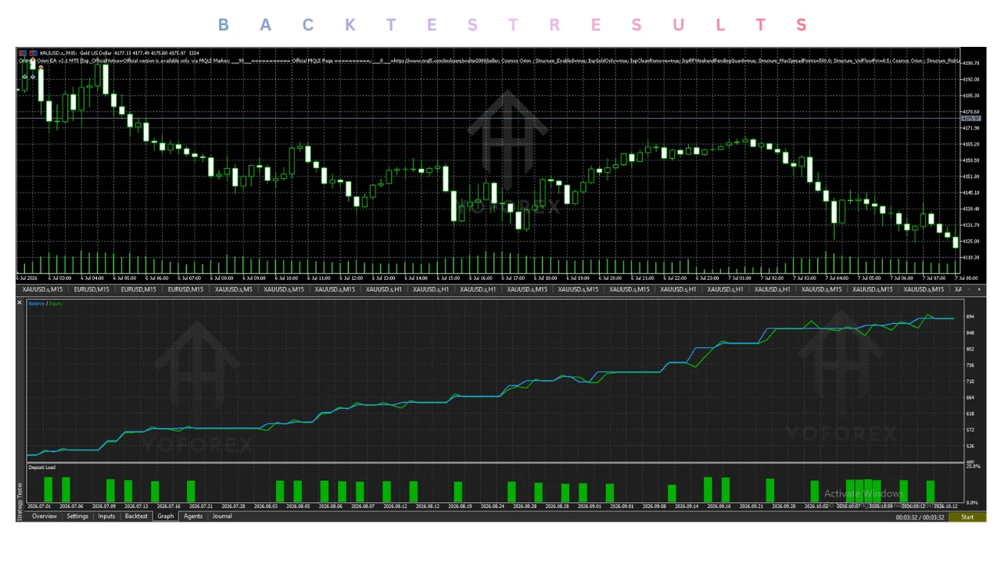Switch to the Settings tab
The image size is (1001, 563).
click(x=77, y=516)
